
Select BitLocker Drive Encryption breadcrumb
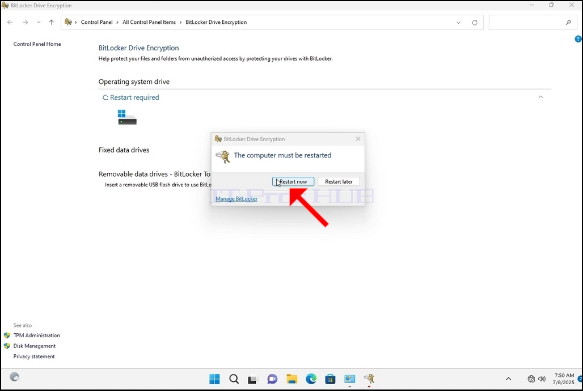click(x=216, y=22)
